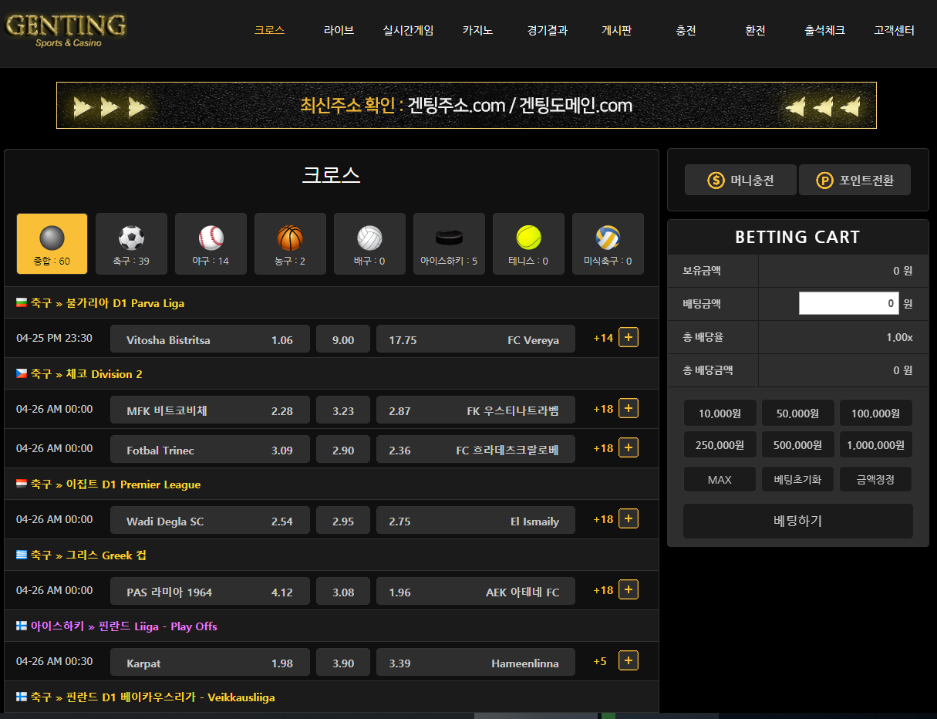Click the 체코 Division 2 league header
The width and height of the screenshot is (937, 719).
tap(332, 374)
